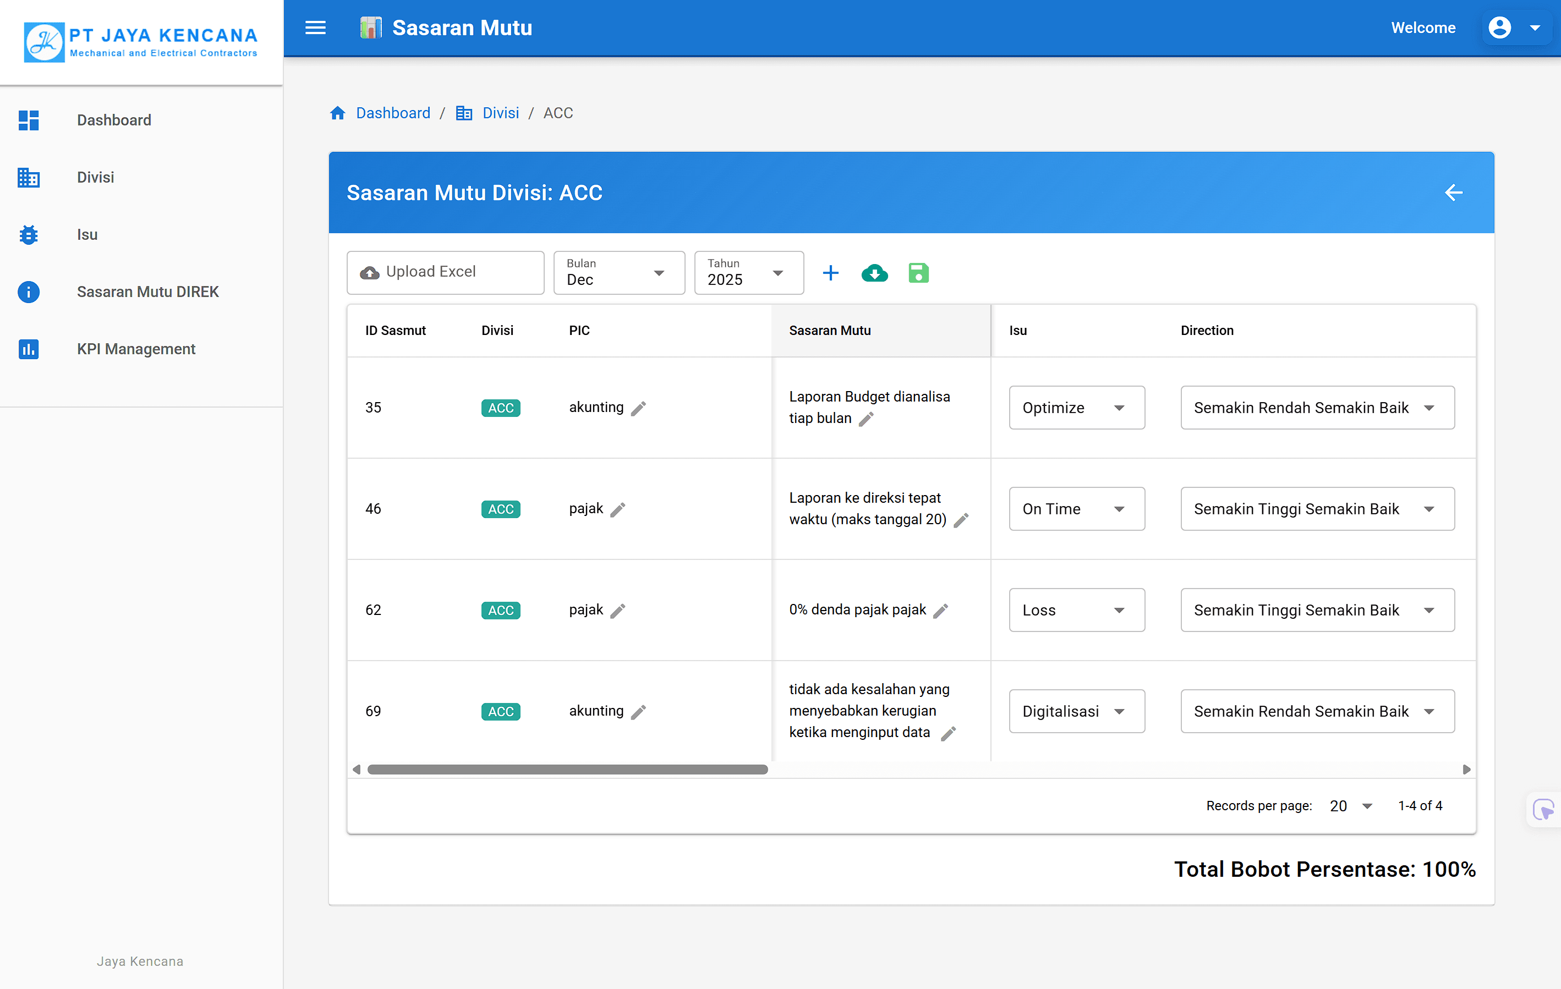This screenshot has height=989, width=1561.
Task: Click the Sasaran Mutu app icon in header
Action: [371, 27]
